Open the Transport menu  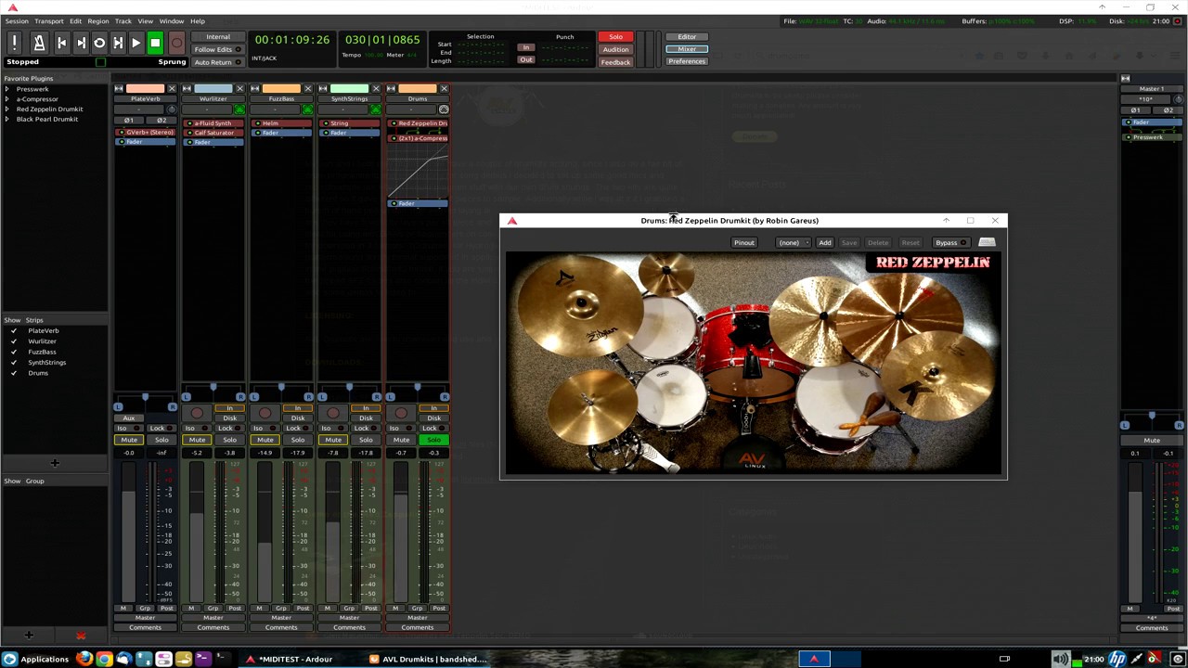coord(49,20)
